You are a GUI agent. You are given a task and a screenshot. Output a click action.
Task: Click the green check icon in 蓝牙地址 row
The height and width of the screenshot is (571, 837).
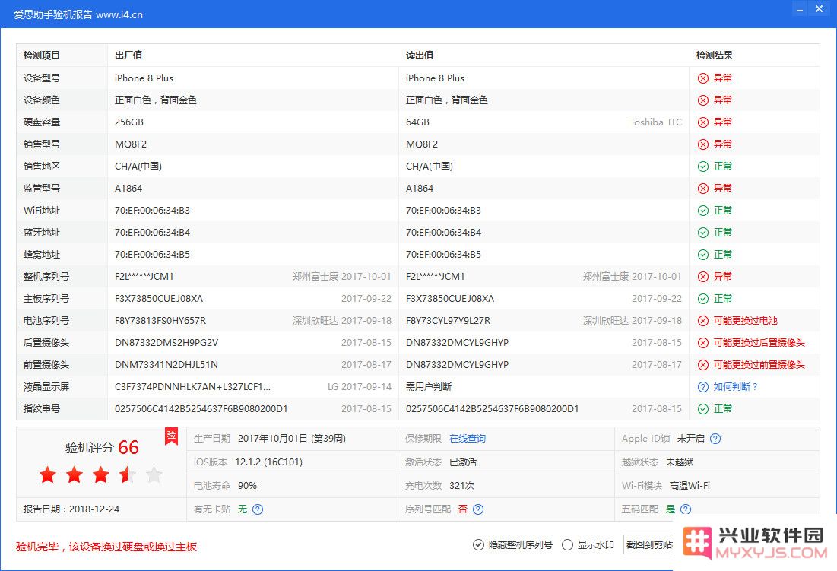(703, 233)
